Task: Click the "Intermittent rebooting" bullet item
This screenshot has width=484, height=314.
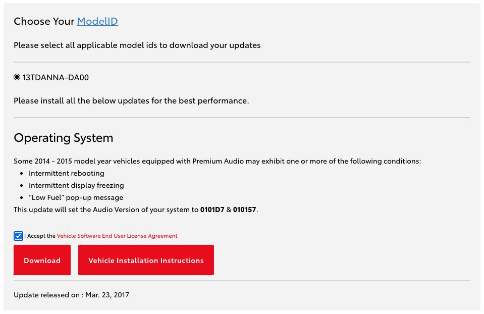Action: click(x=66, y=173)
